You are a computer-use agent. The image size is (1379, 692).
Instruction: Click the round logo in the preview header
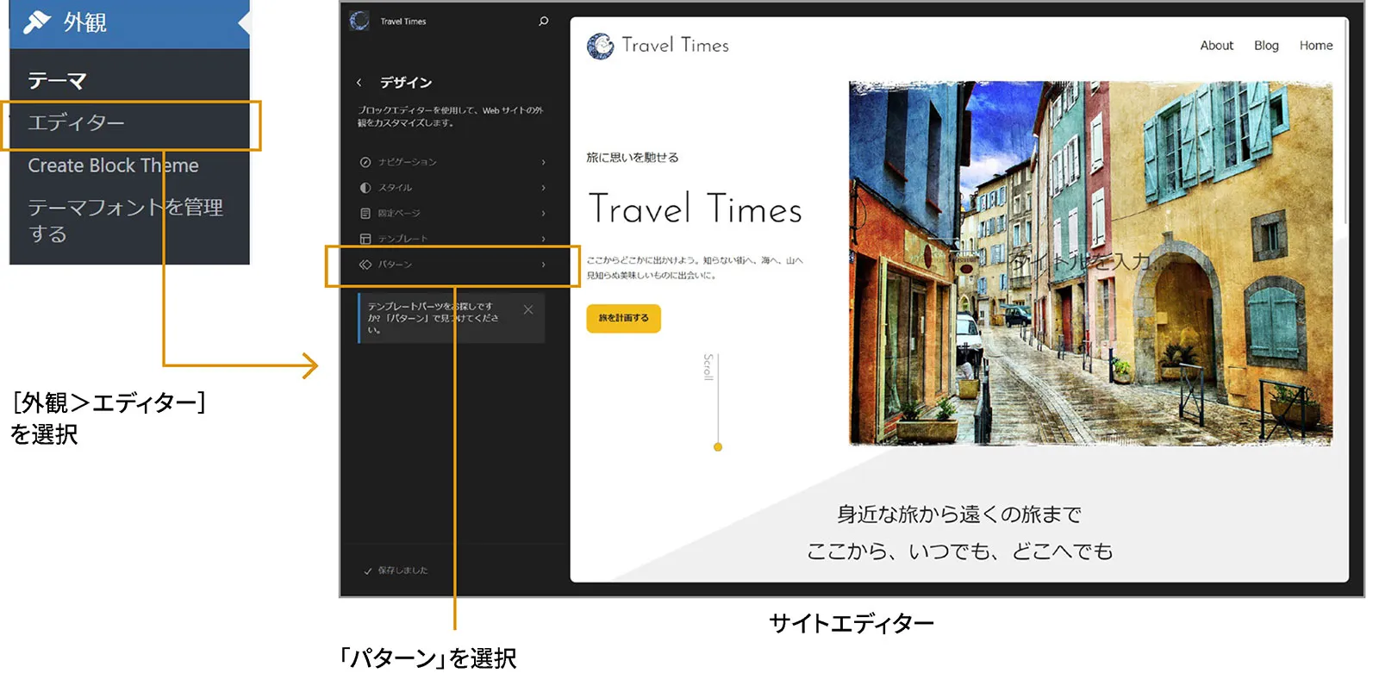[600, 46]
